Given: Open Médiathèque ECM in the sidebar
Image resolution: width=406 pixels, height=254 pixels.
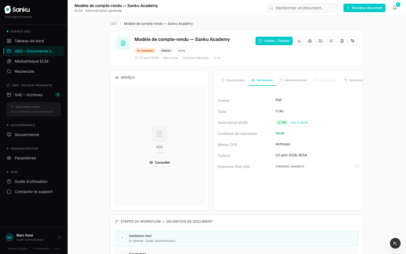Looking at the screenshot, I should [x=34, y=61].
